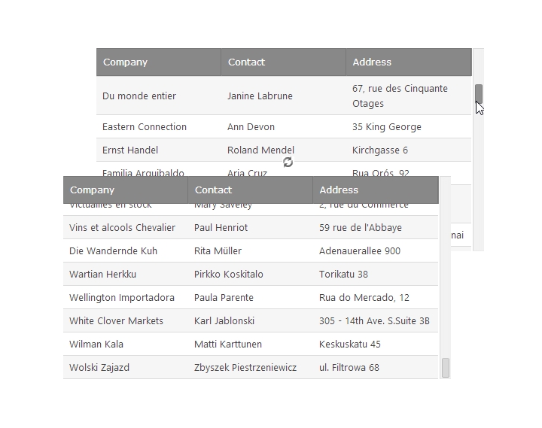Click the Roland Mendel contact cell

(x=284, y=150)
